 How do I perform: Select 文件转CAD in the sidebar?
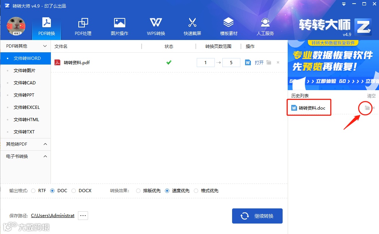pyautogui.click(x=25, y=83)
